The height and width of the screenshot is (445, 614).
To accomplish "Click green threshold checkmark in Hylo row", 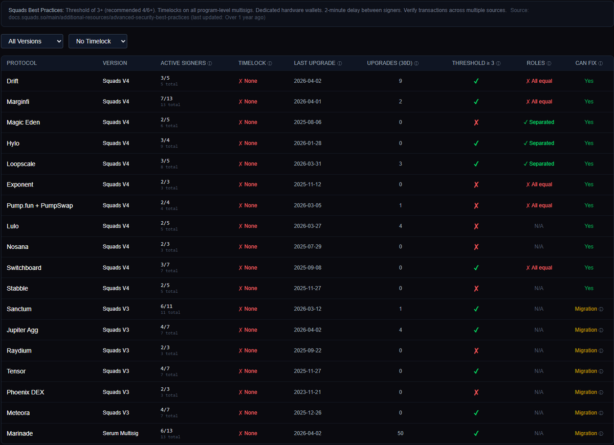I will click(x=476, y=144).
